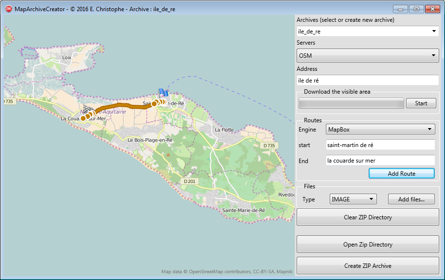Open the routing Engine MapBox dropdown
This screenshot has width=445, height=280.
(380, 130)
